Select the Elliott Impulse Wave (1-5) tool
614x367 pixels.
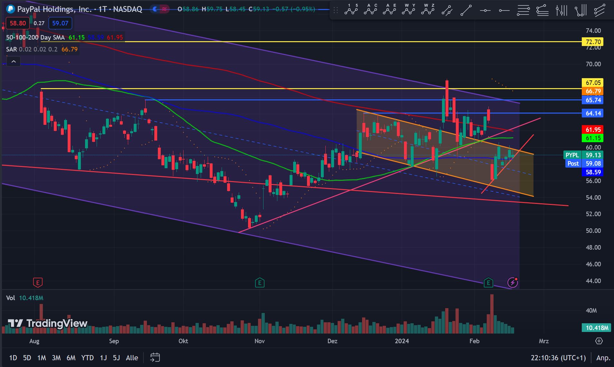(351, 10)
